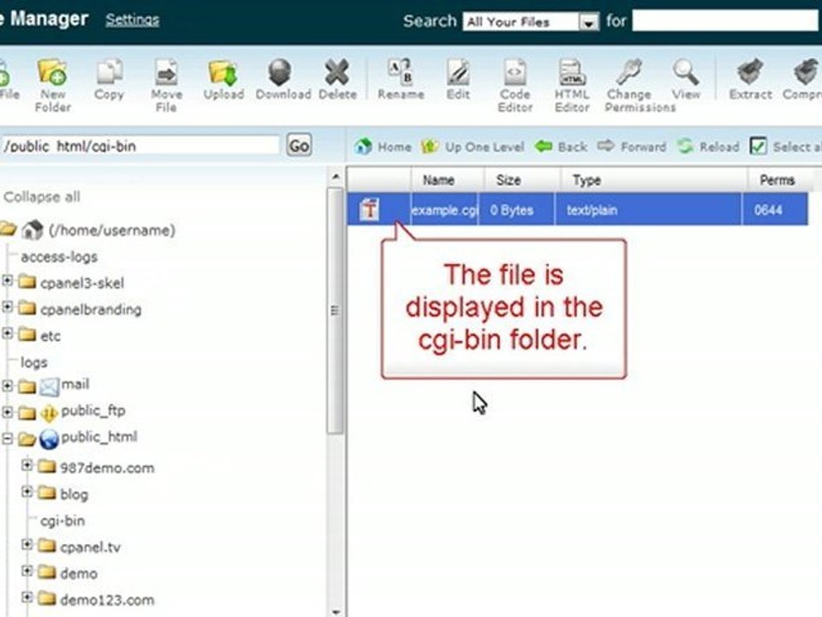Focus the search 'for' text field
This screenshot has height=617, width=822.
pyautogui.click(x=727, y=21)
